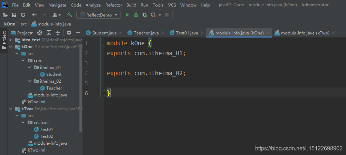Image resolution: width=346 pixels, height=155 pixels.
Task: Close the module-info.java (kOne) tab
Action: pos(268,33)
